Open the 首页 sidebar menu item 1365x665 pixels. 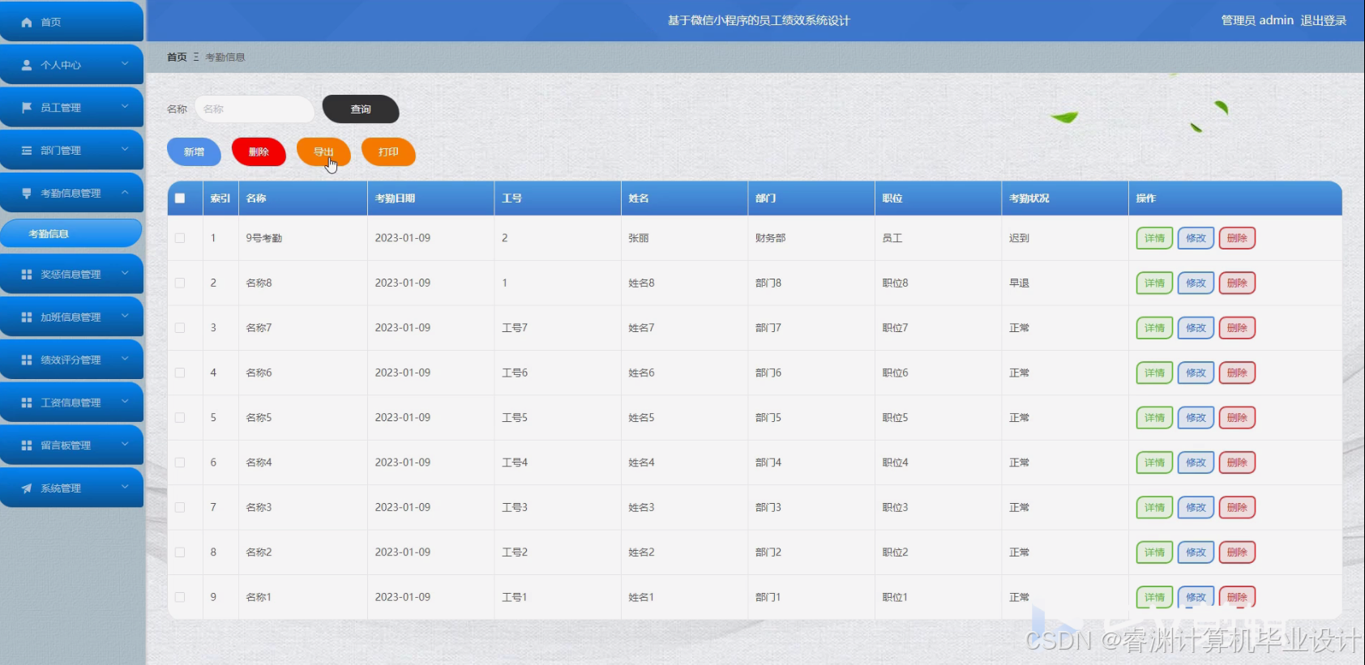[71, 22]
